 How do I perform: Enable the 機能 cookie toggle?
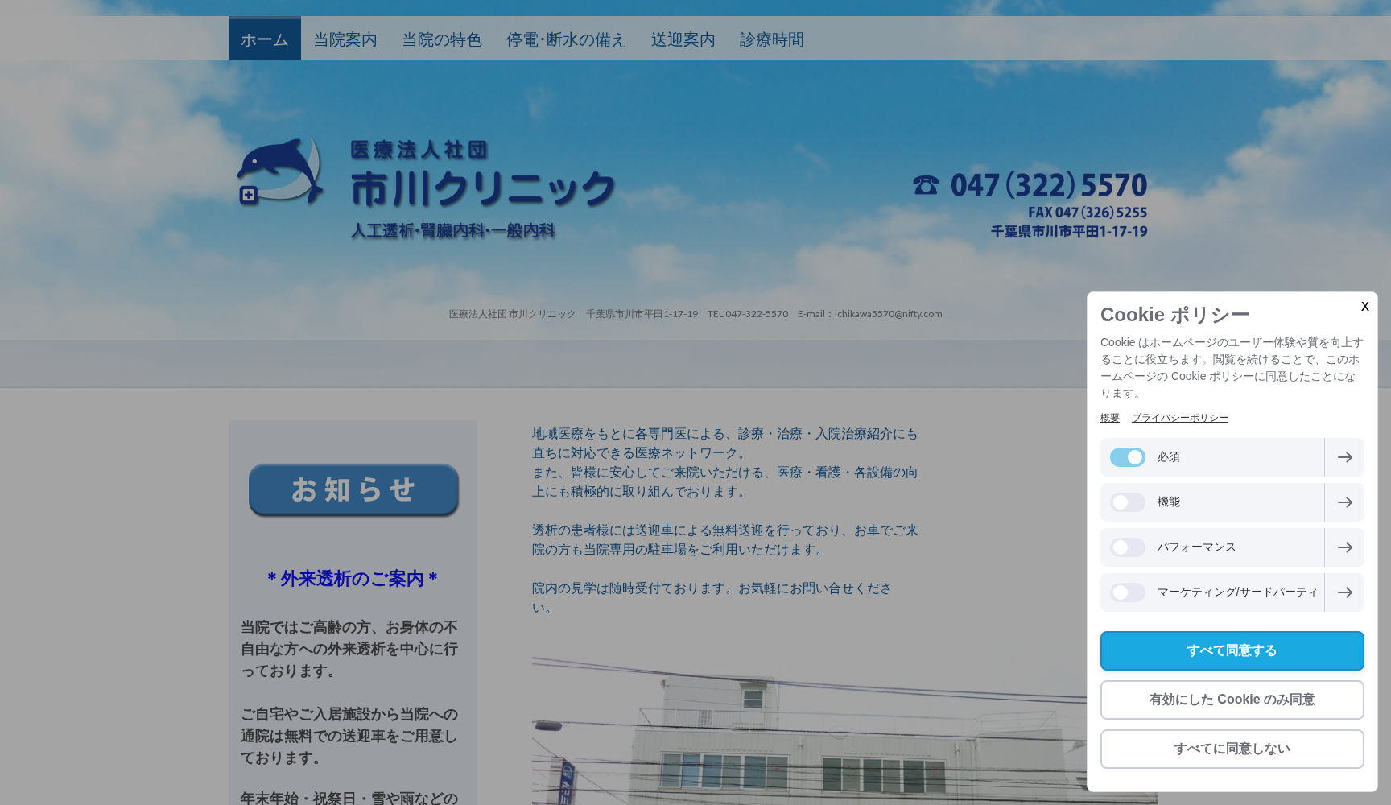(x=1126, y=502)
